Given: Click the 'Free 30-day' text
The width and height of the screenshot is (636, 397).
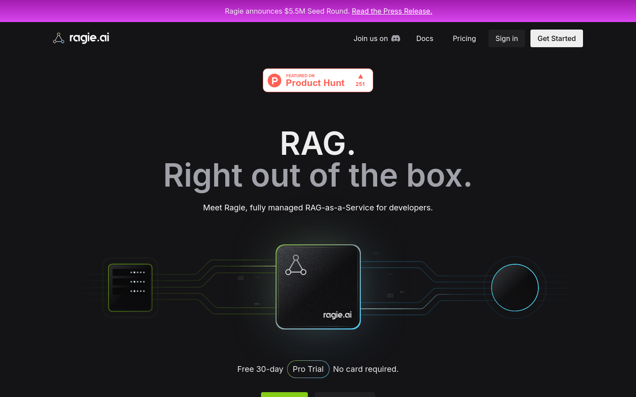Looking at the screenshot, I should (x=260, y=369).
